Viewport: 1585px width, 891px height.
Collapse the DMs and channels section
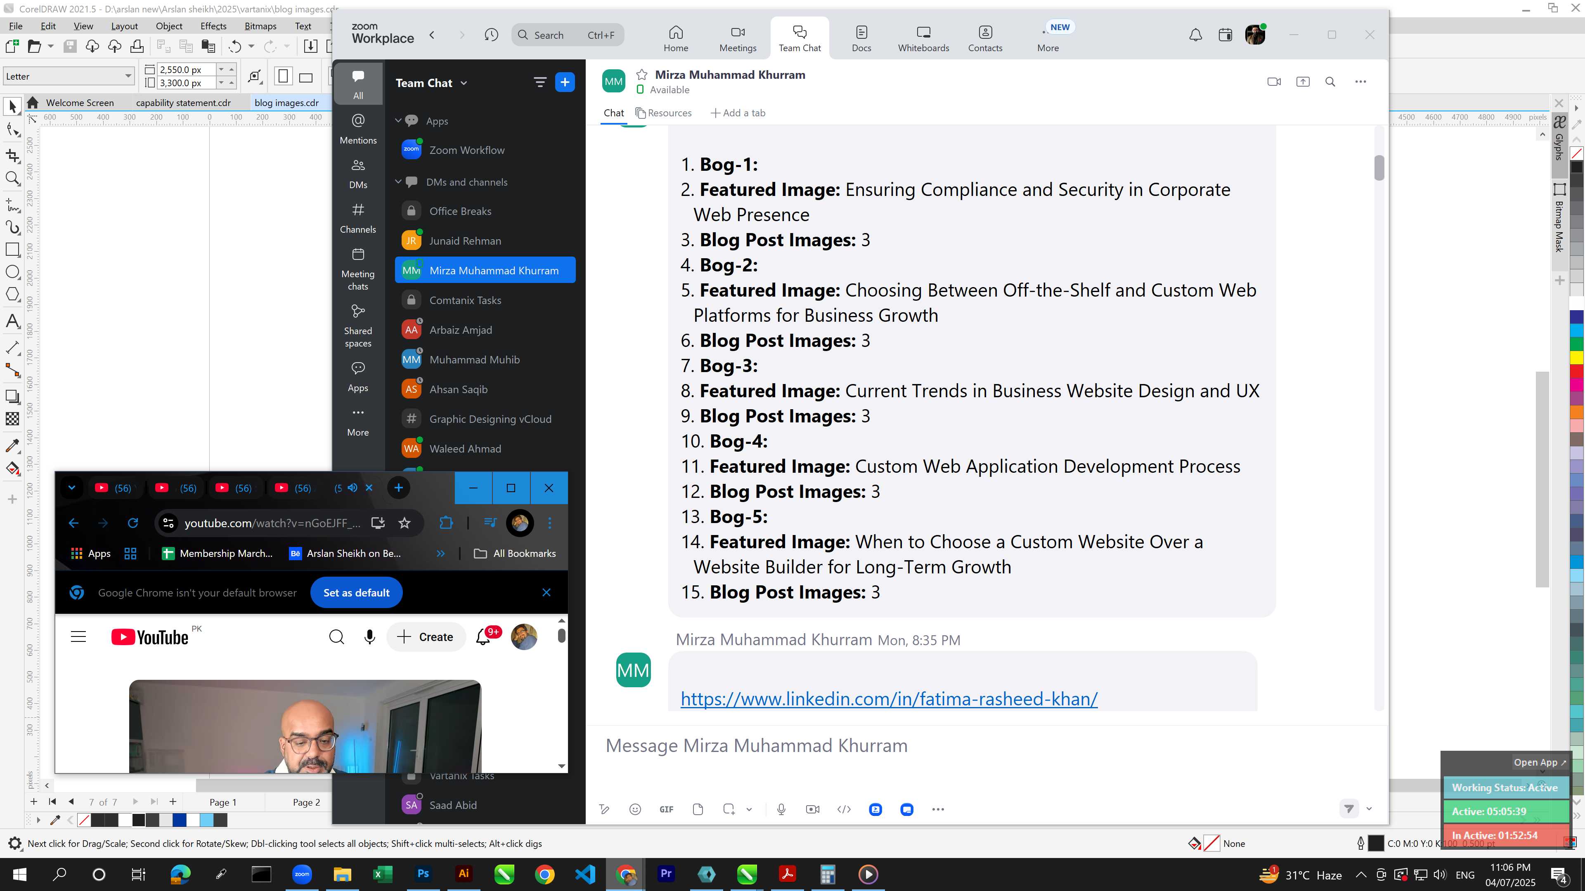pos(398,181)
